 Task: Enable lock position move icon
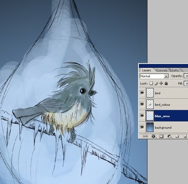click(x=161, y=83)
